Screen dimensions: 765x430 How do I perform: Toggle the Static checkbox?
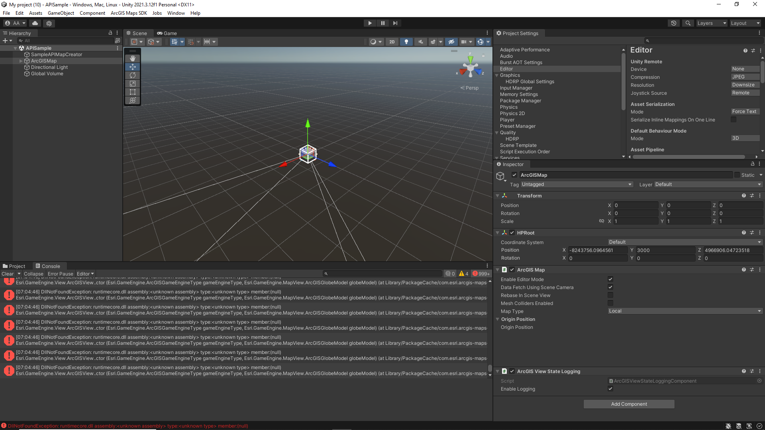pyautogui.click(x=737, y=175)
